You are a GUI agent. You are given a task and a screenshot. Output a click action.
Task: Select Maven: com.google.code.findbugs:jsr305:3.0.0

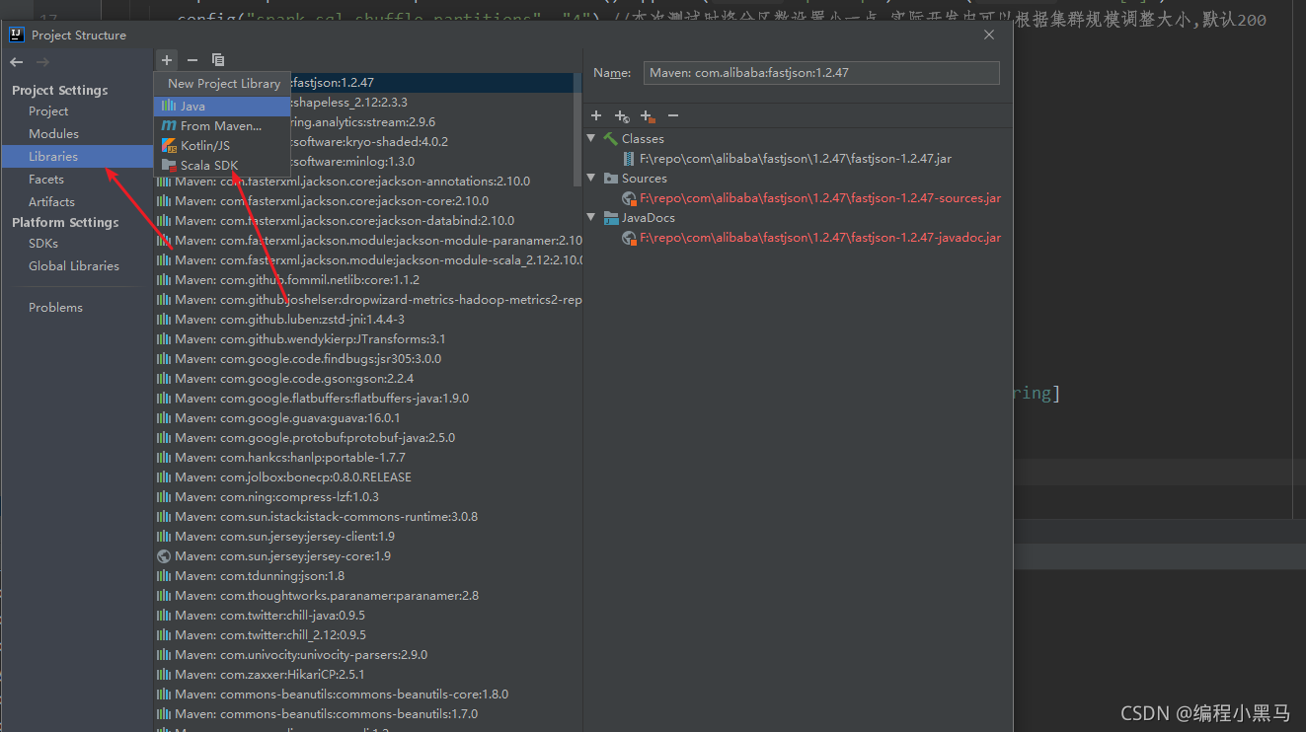pyautogui.click(x=308, y=358)
